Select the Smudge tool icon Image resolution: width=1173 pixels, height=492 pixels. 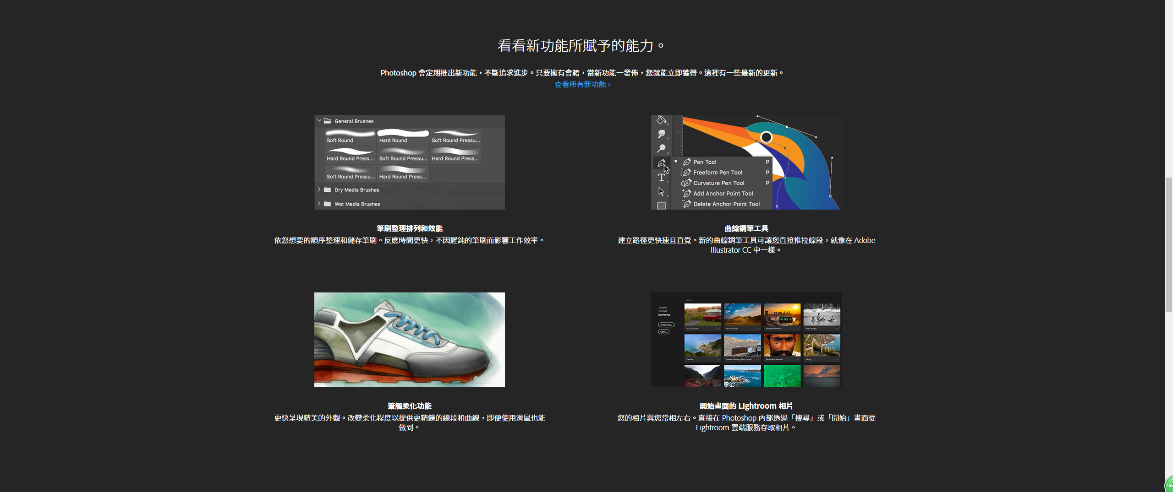coord(661,134)
